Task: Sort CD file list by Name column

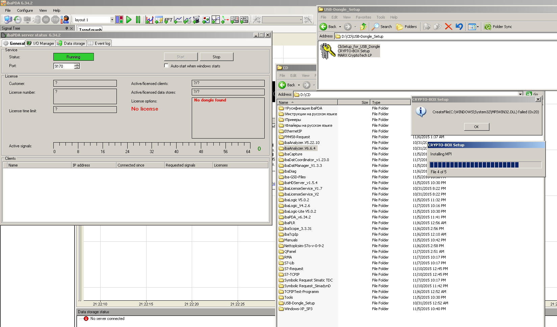Action: point(307,102)
